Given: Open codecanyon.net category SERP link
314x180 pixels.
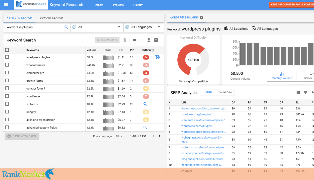Looking at the screenshot, I should 204,153.
